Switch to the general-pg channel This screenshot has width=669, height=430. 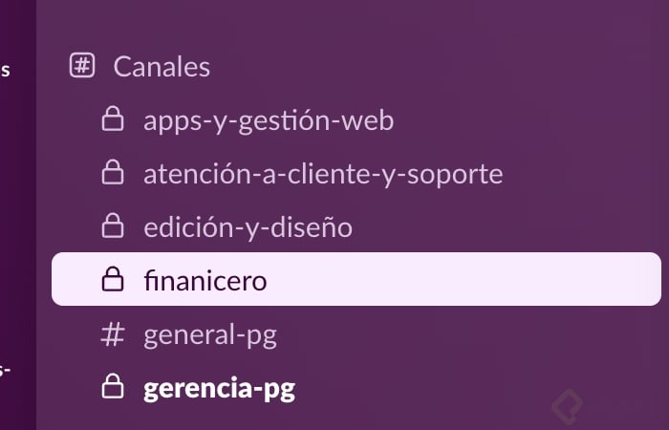coord(209,335)
